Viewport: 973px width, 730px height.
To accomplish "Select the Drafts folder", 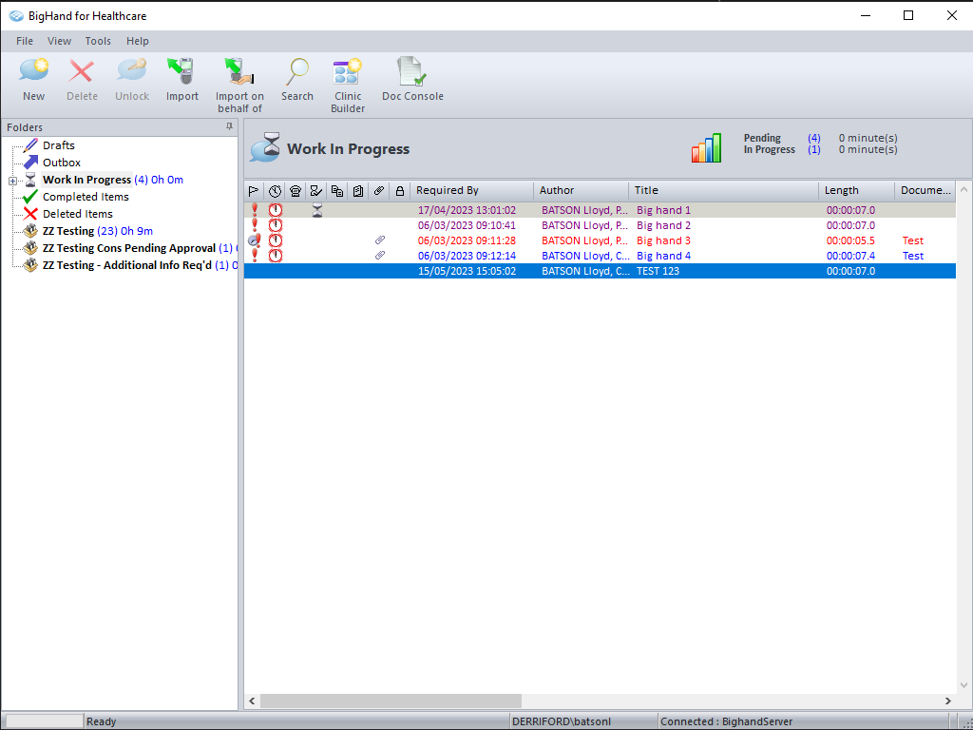I will click(x=58, y=145).
